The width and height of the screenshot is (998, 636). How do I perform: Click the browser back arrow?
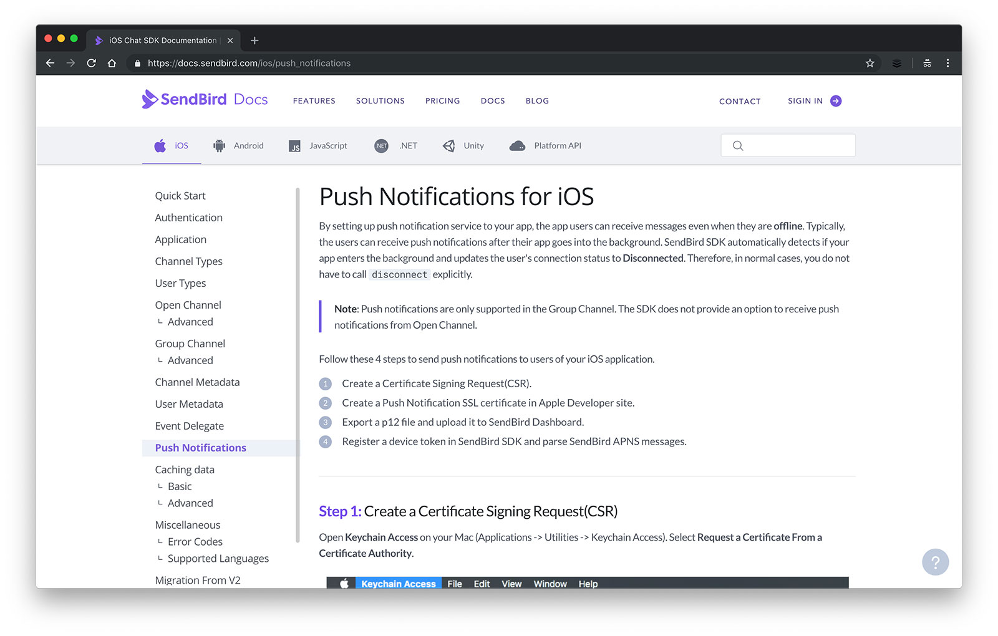(51, 63)
